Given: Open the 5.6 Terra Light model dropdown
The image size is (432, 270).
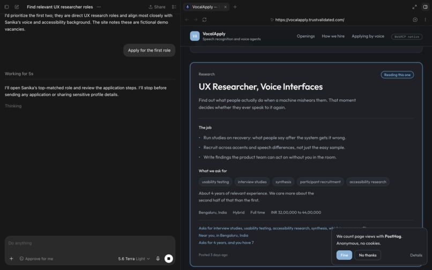Looking at the screenshot, I should 134,259.
